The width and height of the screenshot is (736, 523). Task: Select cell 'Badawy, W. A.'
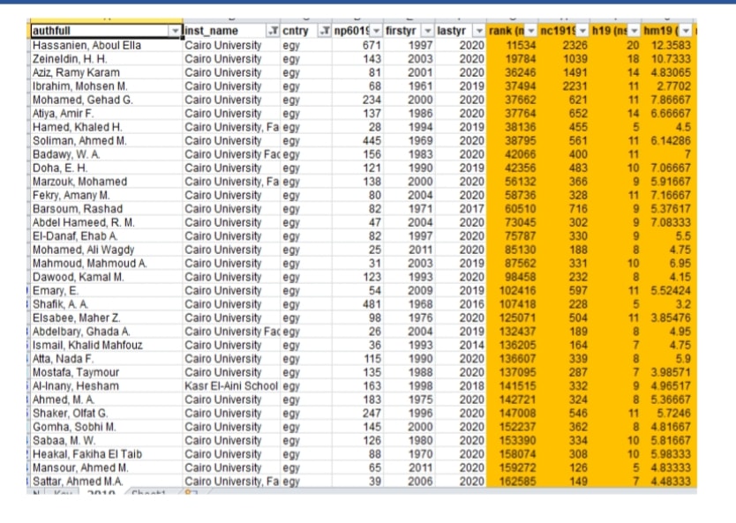(106, 154)
